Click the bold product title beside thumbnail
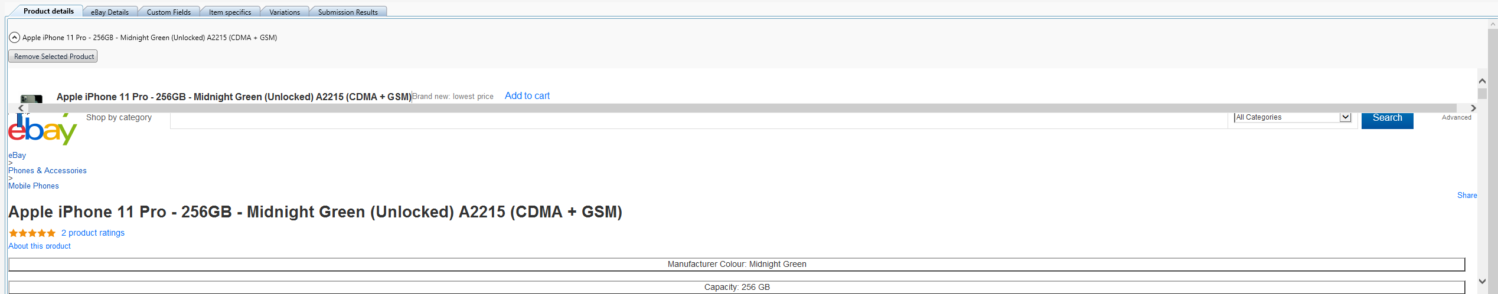The height and width of the screenshot is (294, 1498). (234, 97)
